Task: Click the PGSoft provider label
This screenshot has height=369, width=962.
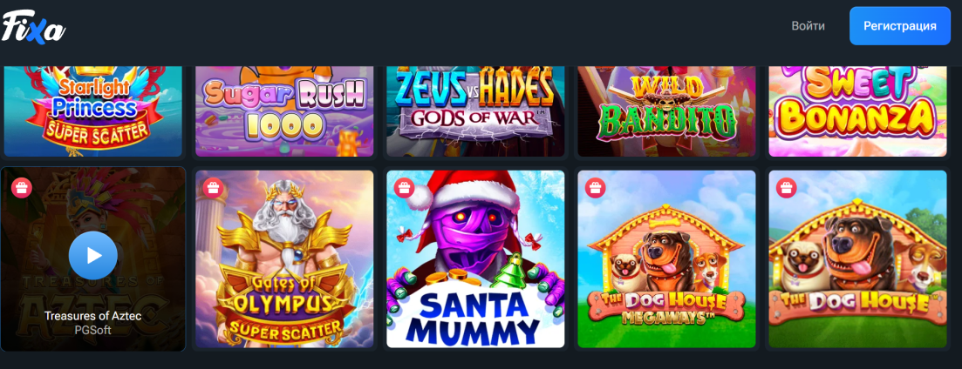Action: coord(93,331)
